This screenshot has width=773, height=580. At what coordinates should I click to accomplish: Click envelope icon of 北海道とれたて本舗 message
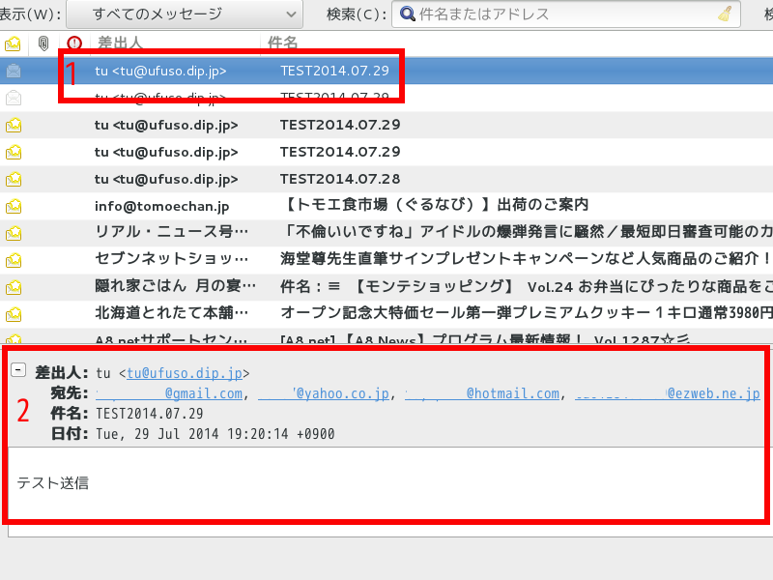(14, 313)
